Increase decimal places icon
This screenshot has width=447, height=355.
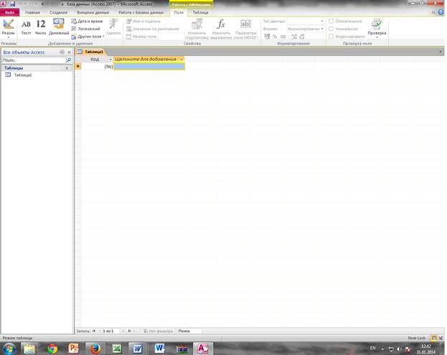[x=294, y=37]
